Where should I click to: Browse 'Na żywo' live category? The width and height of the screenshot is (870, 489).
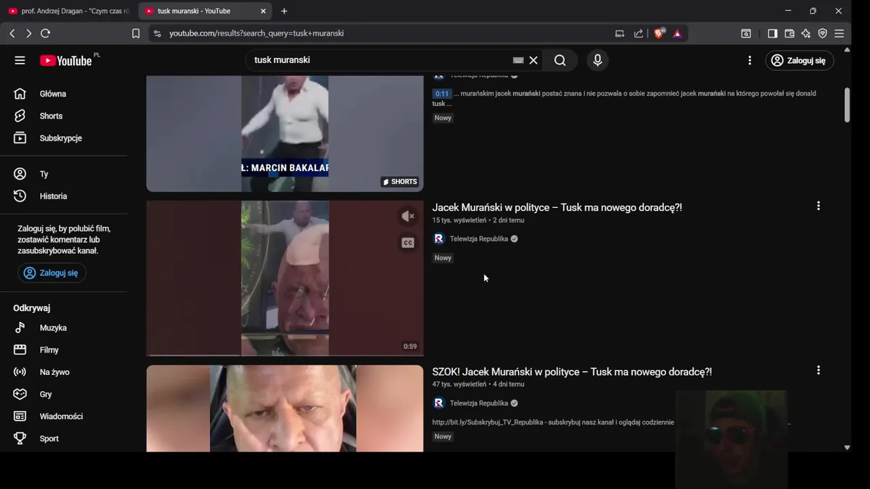(x=65, y=372)
